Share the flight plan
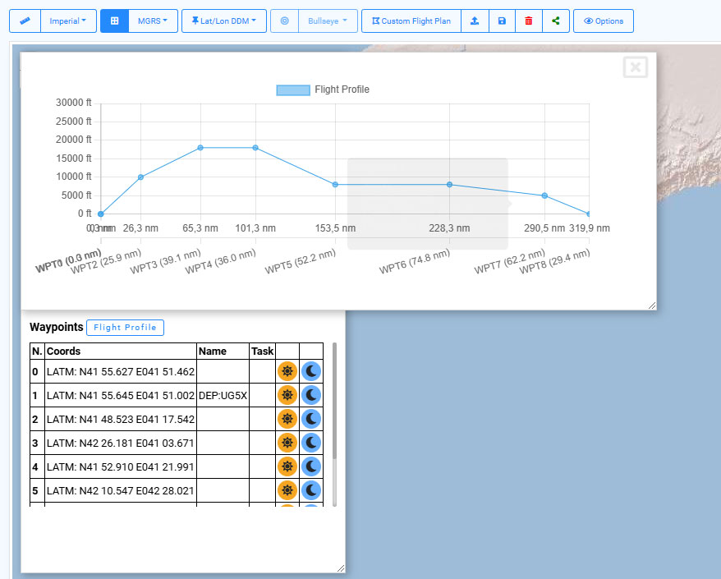 (x=556, y=21)
